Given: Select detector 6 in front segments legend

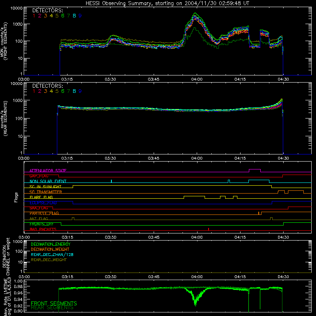Looking at the screenshot, I should point(63,16).
